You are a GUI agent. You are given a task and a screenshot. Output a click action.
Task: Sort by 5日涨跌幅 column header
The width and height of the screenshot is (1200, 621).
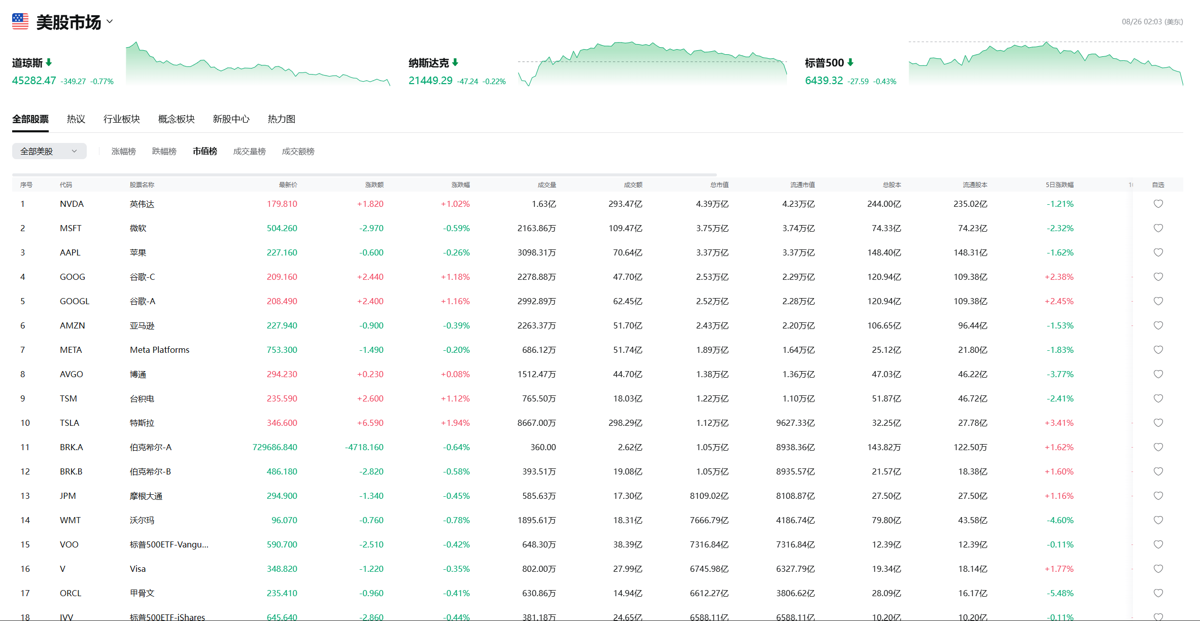tap(1059, 185)
